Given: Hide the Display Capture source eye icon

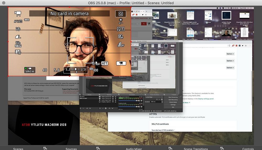Looking at the screenshot, I should [x=113, y=102].
